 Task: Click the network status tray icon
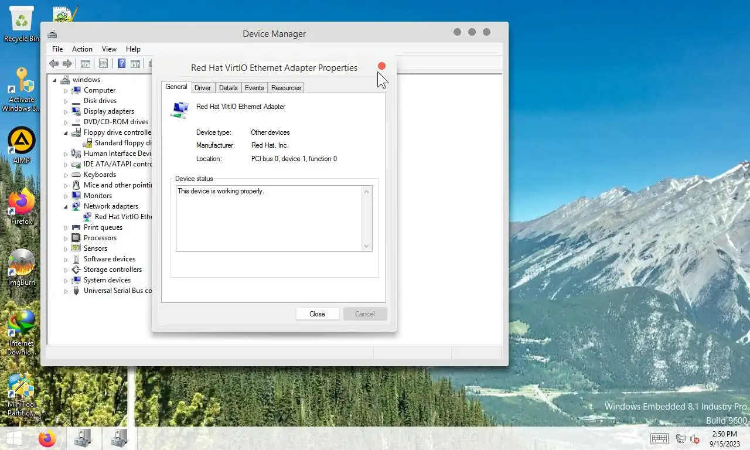(681, 438)
